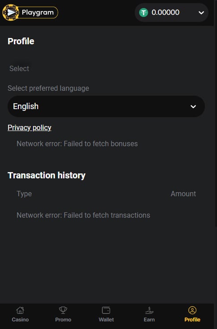Image resolution: width=217 pixels, height=329 pixels.
Task: Open the Privacy policy link
Action: click(x=30, y=127)
